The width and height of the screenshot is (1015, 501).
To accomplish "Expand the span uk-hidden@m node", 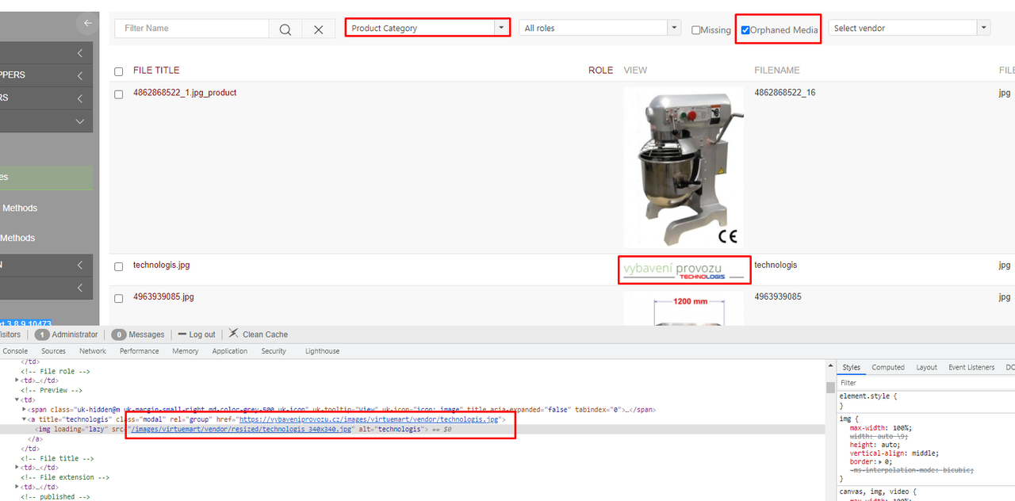I will point(25,410).
